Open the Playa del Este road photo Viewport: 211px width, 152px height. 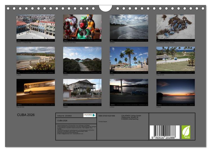pyautogui.click(x=176, y=59)
